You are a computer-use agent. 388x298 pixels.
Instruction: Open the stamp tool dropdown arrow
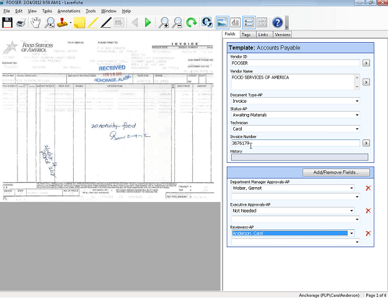click(x=71, y=23)
